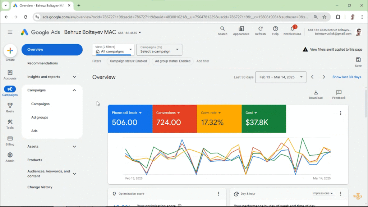368x207 pixels.
Task: Open a new browser tab
Action: click(79, 5)
